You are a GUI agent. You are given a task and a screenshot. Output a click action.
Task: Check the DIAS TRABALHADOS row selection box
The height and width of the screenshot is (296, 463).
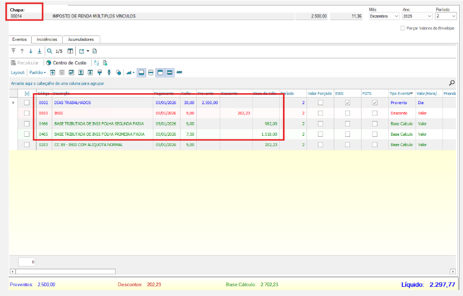(x=27, y=102)
